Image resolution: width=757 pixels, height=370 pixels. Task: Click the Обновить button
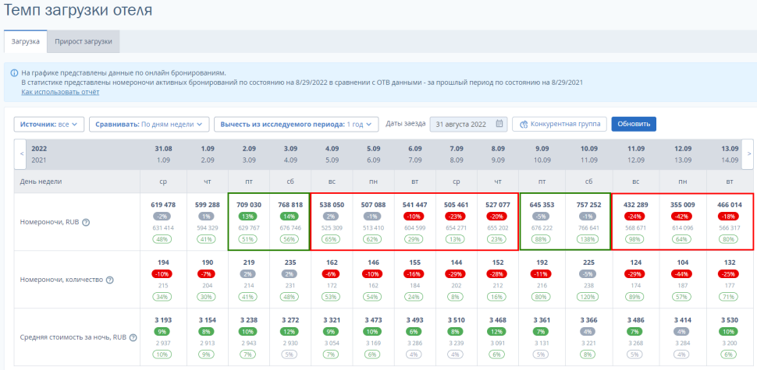(634, 125)
